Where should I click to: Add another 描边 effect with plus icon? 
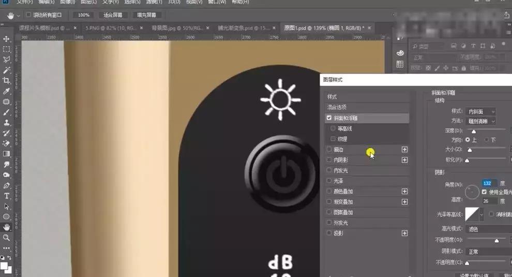(404, 150)
